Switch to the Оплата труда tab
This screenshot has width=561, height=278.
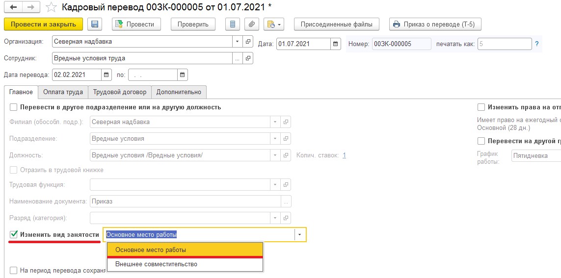pyautogui.click(x=63, y=92)
